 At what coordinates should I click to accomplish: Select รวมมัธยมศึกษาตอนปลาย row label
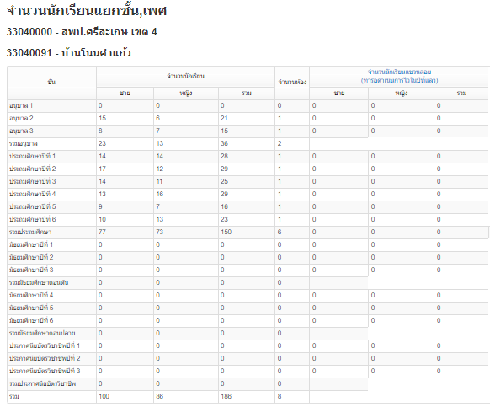[x=42, y=333]
